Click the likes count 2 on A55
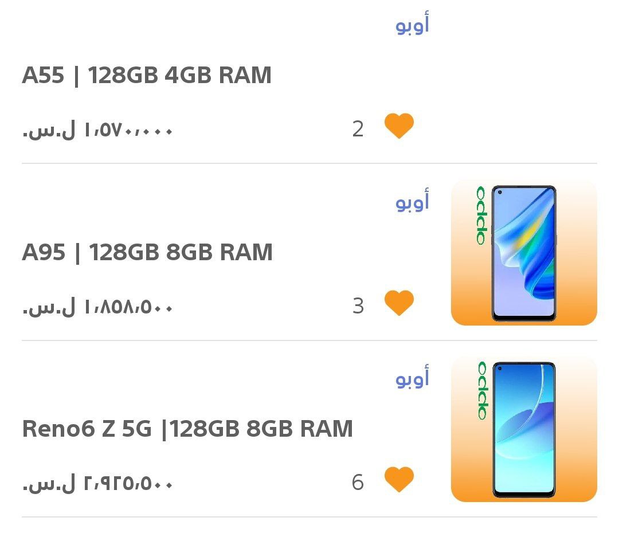This screenshot has height=533, width=619. (x=358, y=129)
